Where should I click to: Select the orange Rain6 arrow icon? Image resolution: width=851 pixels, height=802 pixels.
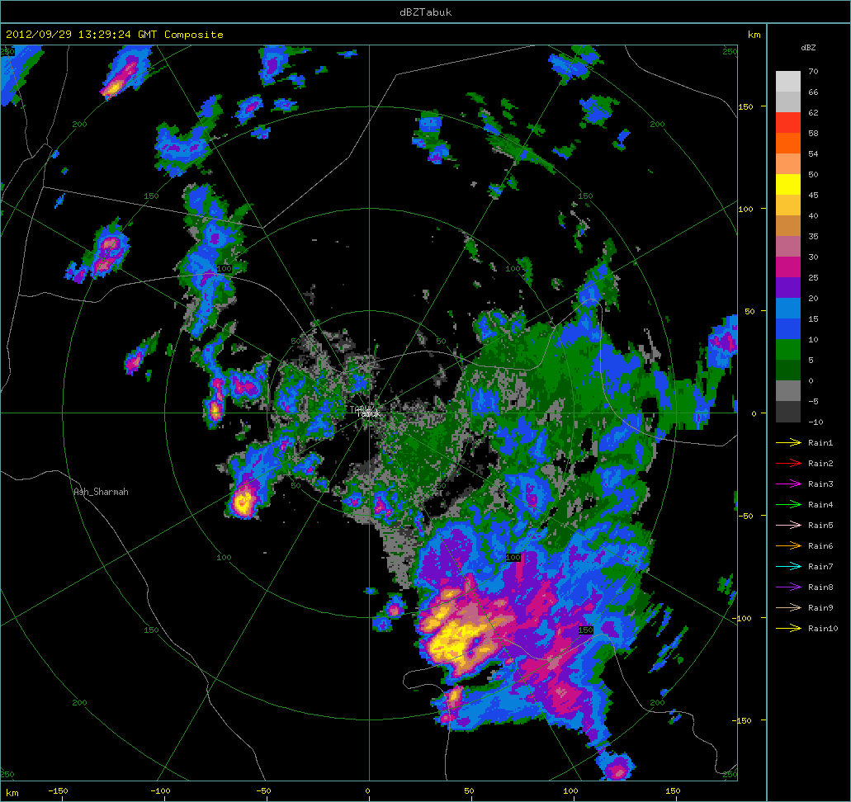click(x=788, y=546)
